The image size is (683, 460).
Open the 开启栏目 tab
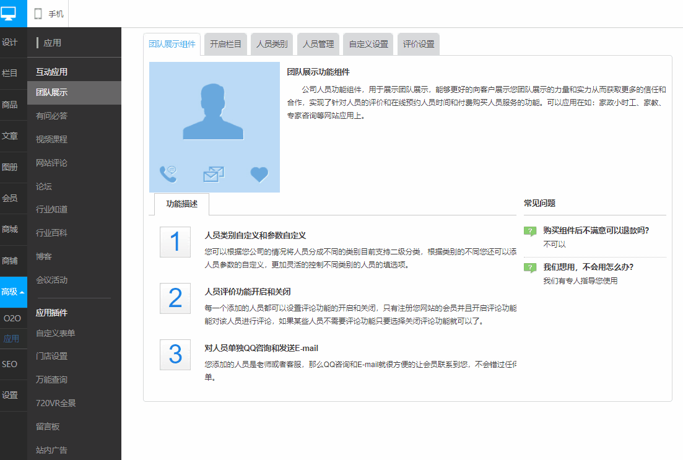225,44
